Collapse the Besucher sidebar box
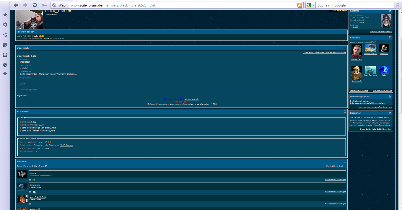Screen dimensions: 402x210 tap(390, 113)
